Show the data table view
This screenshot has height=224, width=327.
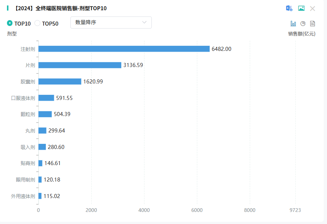(x=313, y=23)
